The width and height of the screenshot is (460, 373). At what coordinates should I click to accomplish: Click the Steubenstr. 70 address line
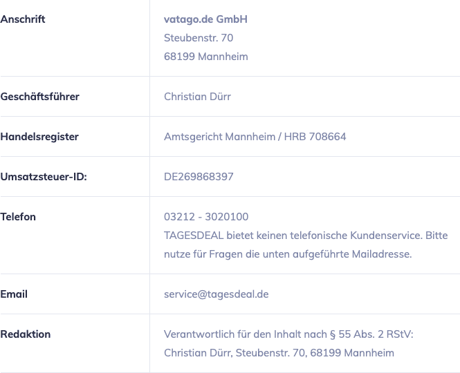tap(199, 38)
